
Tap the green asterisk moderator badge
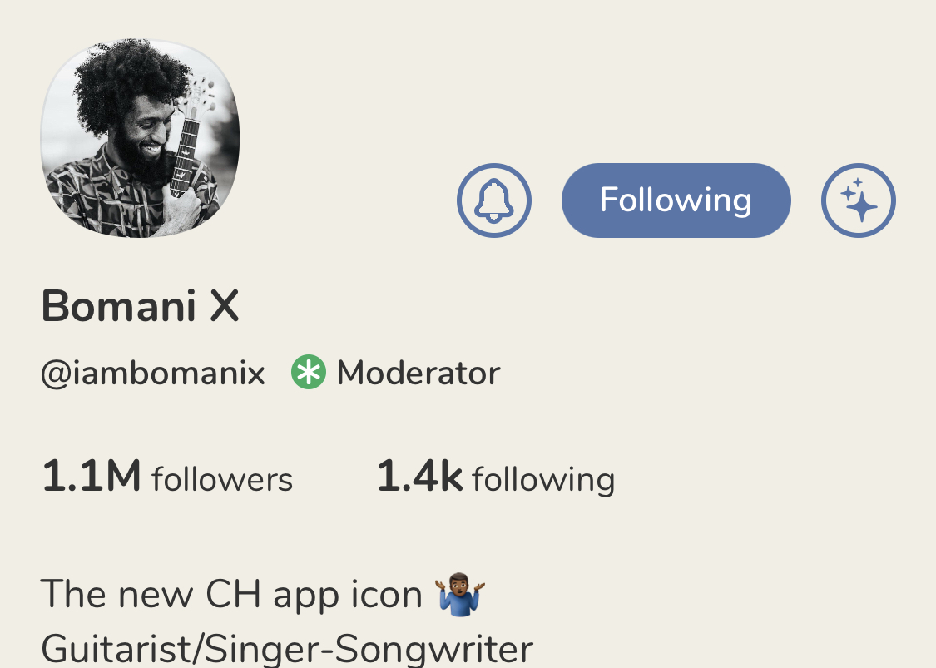coord(309,373)
